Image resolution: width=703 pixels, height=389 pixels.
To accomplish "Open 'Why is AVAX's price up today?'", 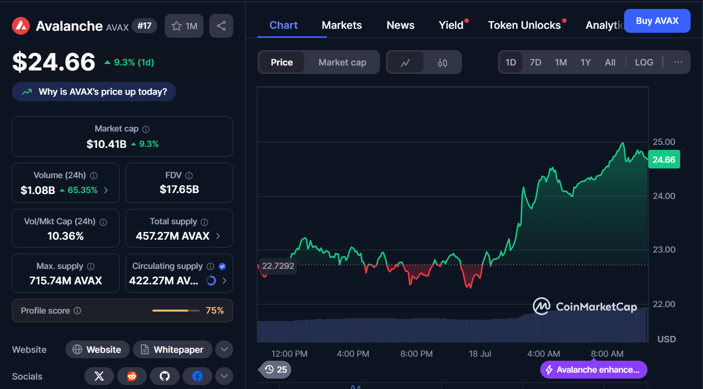I will tap(94, 92).
